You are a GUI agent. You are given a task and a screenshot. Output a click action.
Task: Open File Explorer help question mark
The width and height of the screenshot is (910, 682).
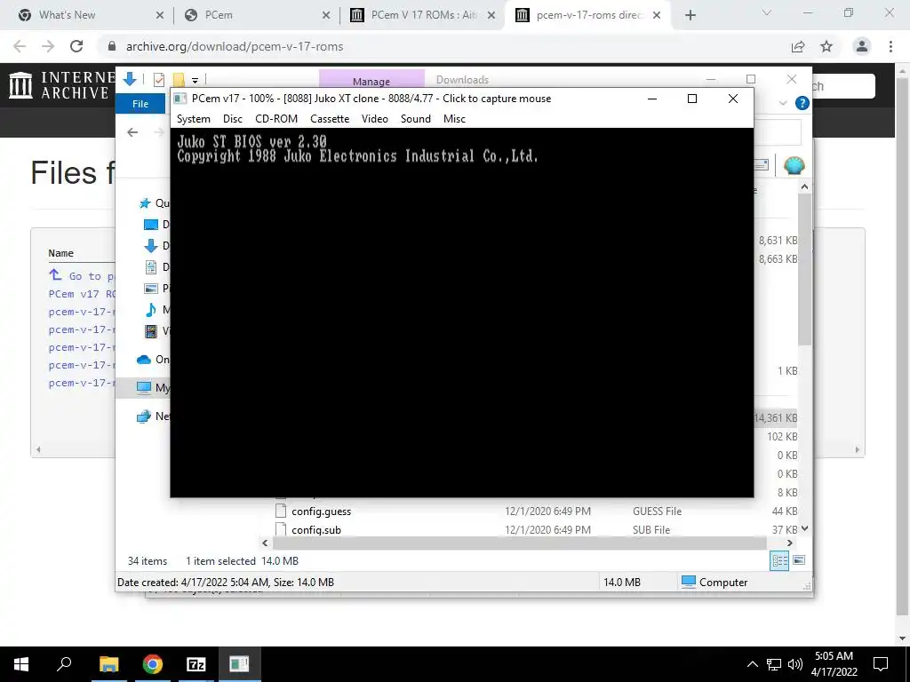coord(802,103)
